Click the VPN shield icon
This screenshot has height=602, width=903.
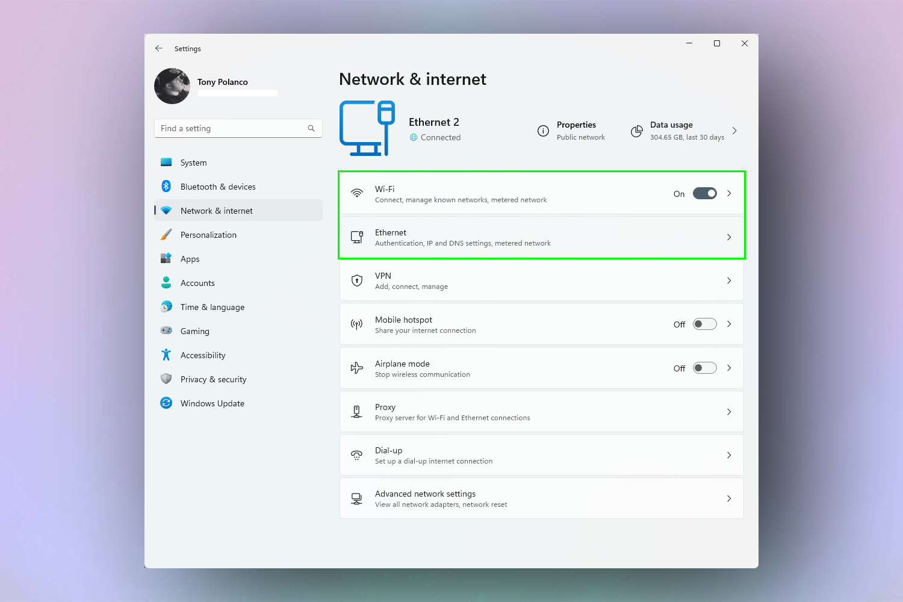[x=357, y=281]
